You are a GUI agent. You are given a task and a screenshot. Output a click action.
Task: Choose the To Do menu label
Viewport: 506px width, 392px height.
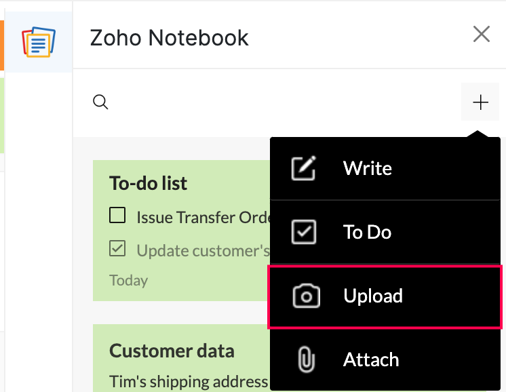coord(367,232)
